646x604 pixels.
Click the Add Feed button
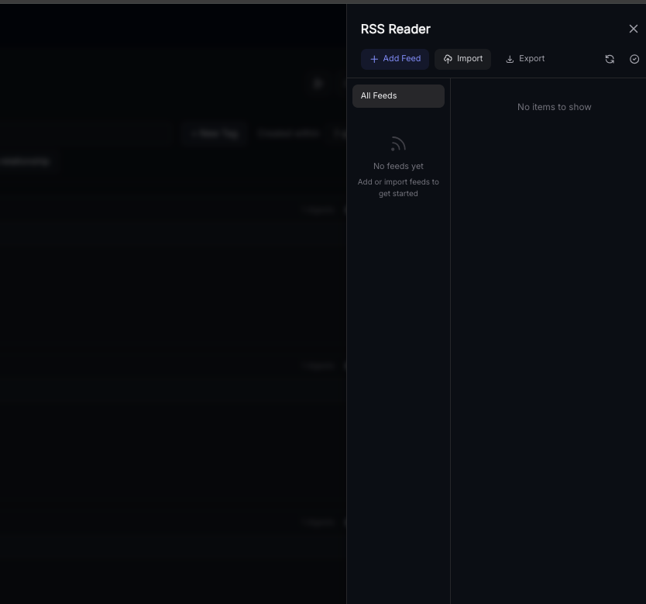pyautogui.click(x=395, y=59)
